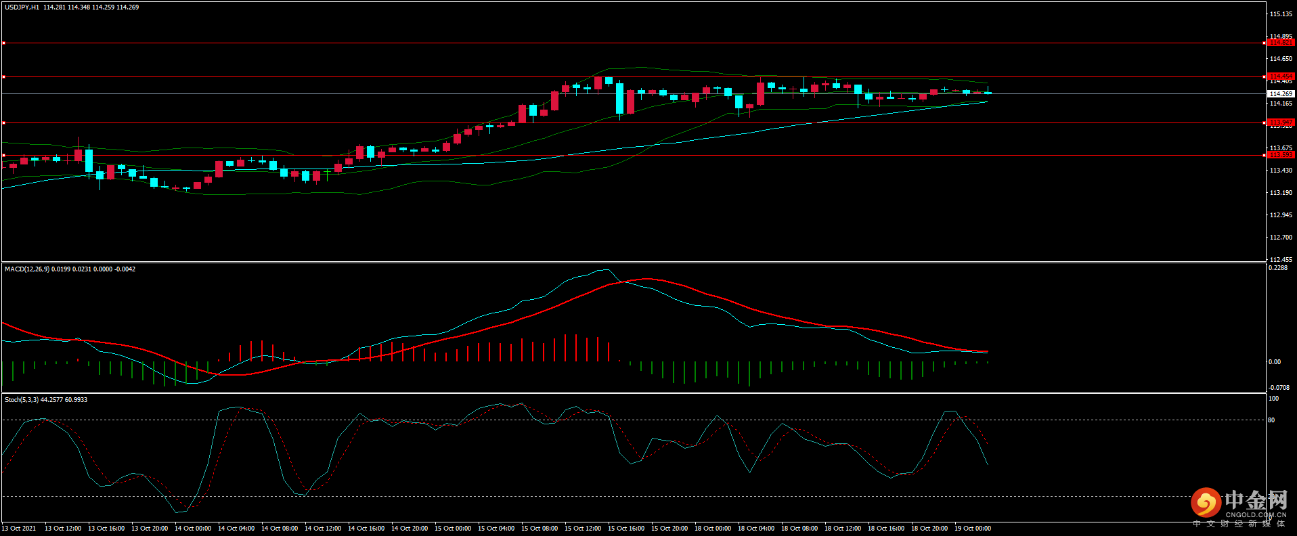Click the MACD 0.2288 scale value

coord(1278,268)
